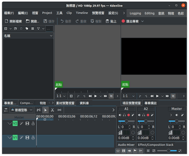Play the clip monitor

96,96
